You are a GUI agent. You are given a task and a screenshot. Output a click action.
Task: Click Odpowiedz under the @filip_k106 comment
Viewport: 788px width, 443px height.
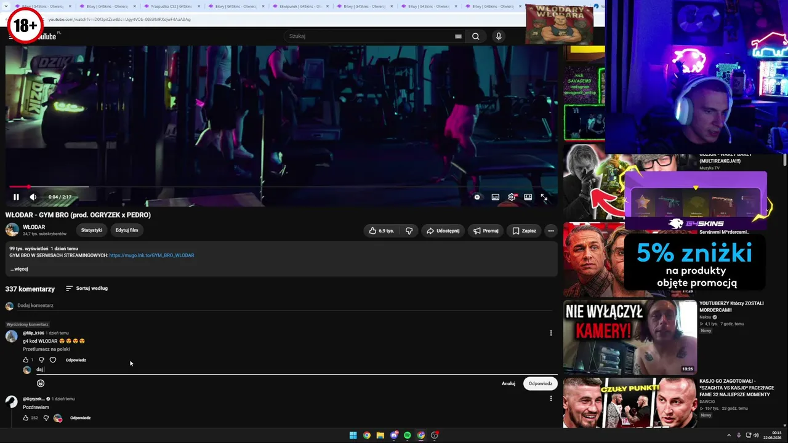(76, 360)
